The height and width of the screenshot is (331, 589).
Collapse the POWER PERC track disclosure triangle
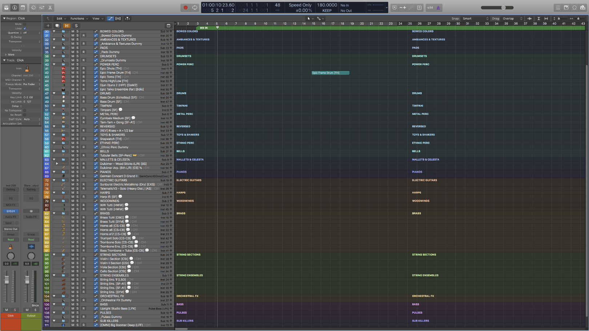click(x=54, y=64)
